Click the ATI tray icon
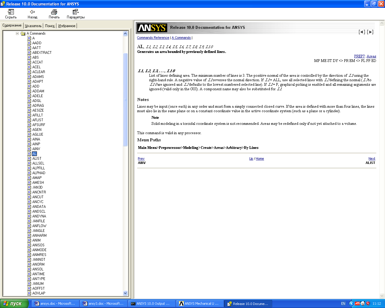The height and width of the screenshot is (308, 385). coord(357,303)
